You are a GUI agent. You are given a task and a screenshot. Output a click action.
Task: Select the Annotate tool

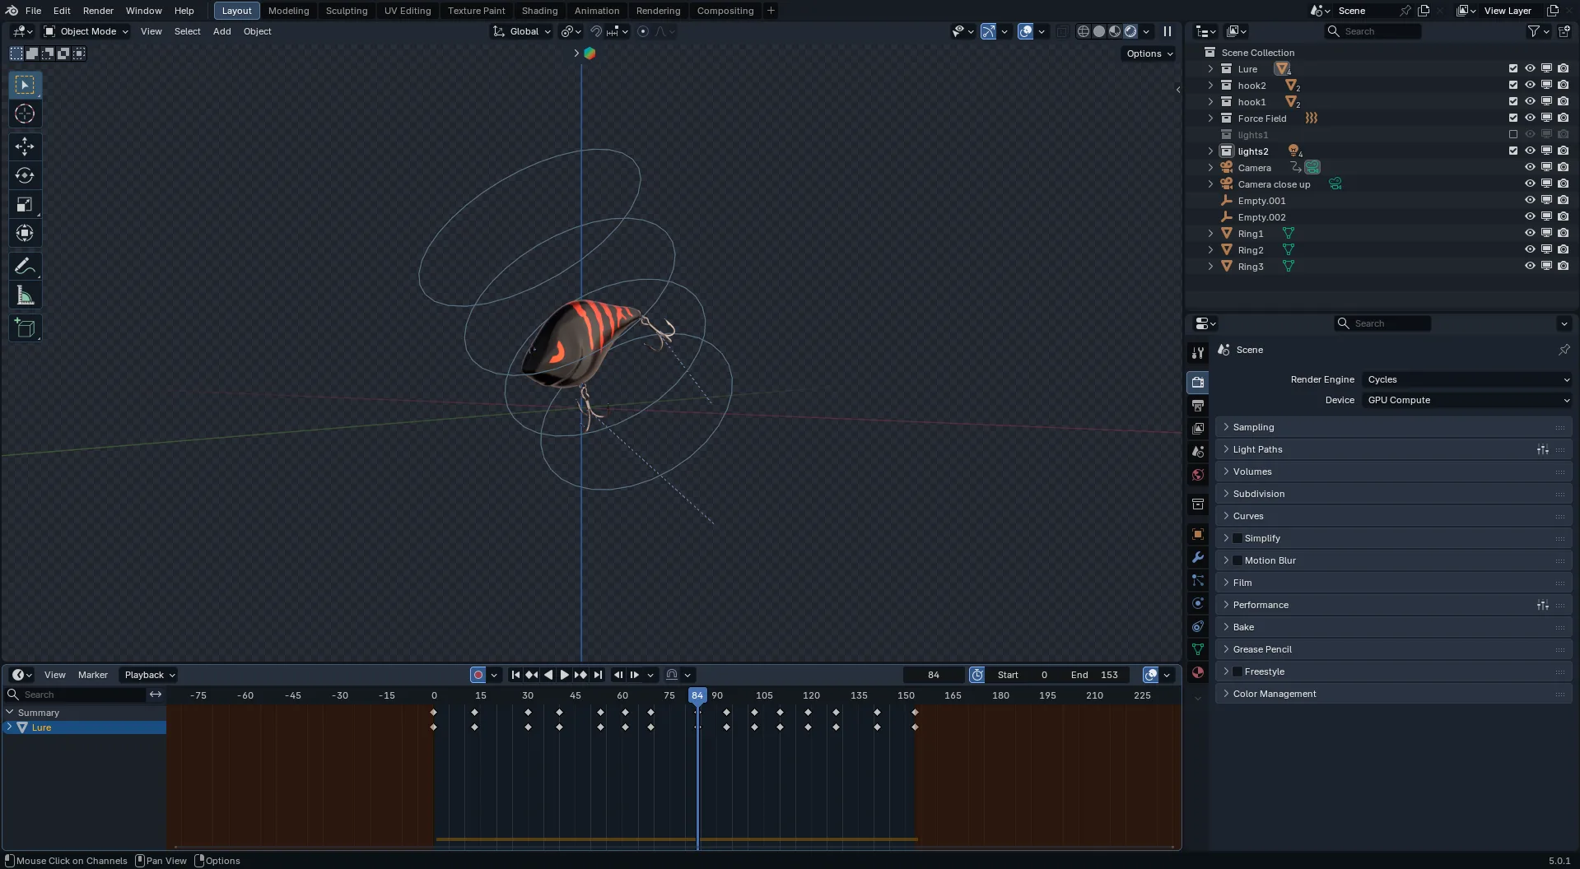pyautogui.click(x=25, y=267)
